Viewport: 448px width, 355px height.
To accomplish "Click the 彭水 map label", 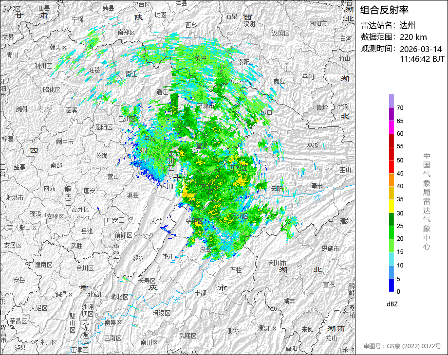I will [234, 331].
